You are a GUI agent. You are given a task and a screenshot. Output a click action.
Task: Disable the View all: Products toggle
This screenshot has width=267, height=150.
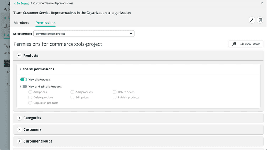click(23, 79)
